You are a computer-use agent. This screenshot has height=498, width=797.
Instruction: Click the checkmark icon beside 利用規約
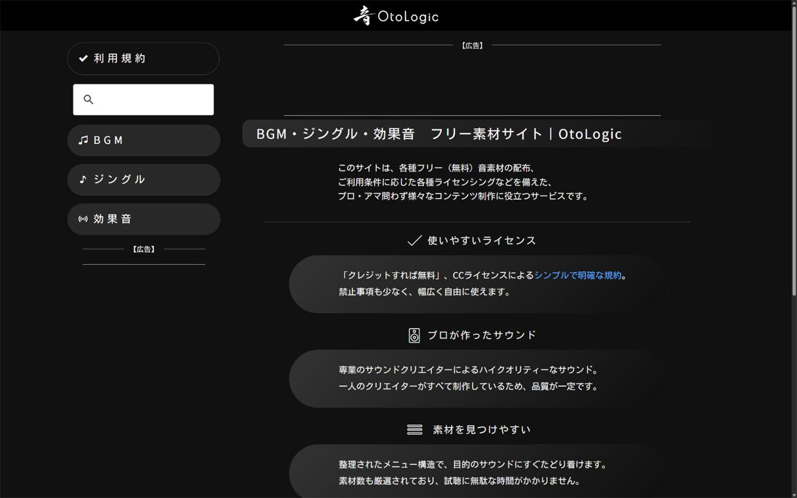click(84, 59)
